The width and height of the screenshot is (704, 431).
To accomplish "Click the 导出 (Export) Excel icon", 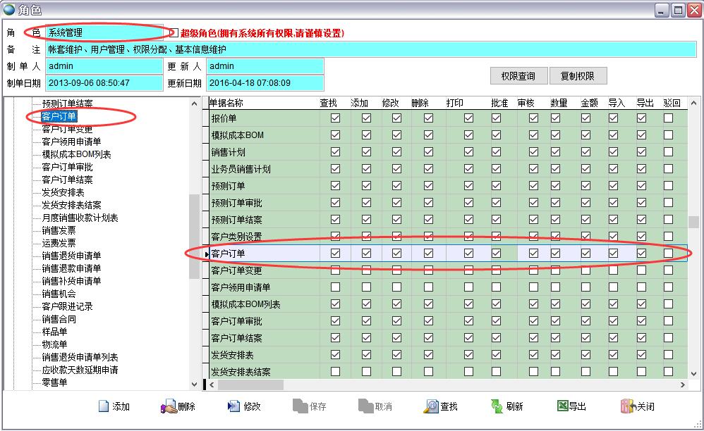I will pyautogui.click(x=562, y=406).
